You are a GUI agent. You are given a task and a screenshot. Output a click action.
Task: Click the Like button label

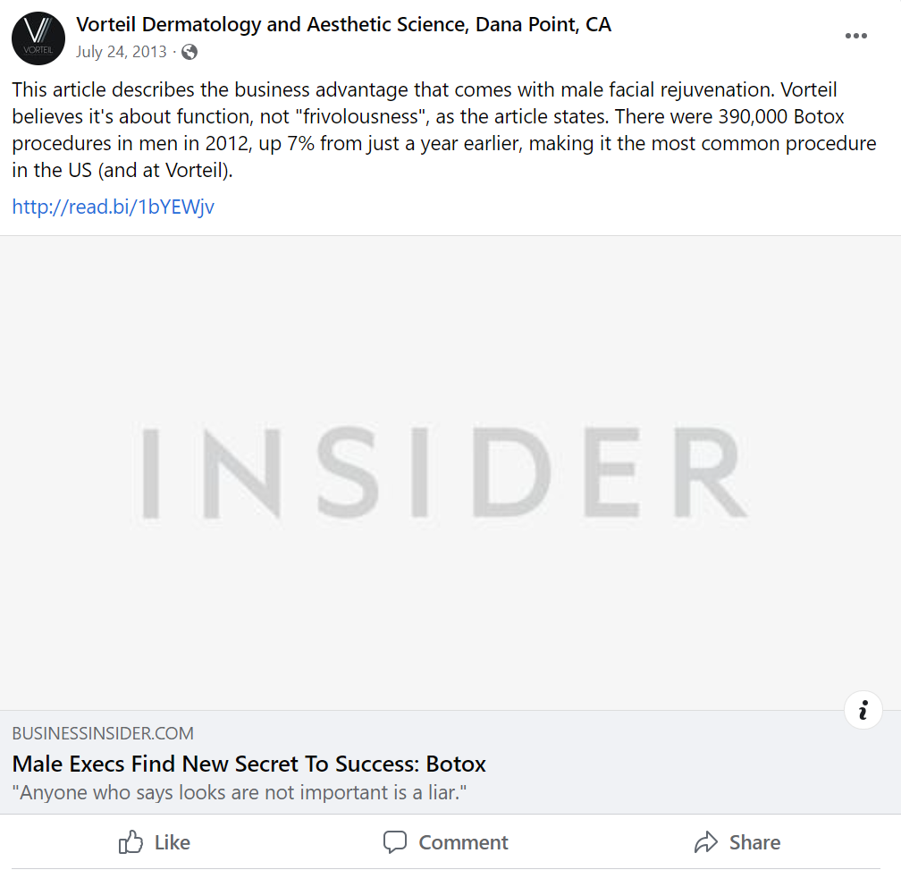(x=173, y=842)
